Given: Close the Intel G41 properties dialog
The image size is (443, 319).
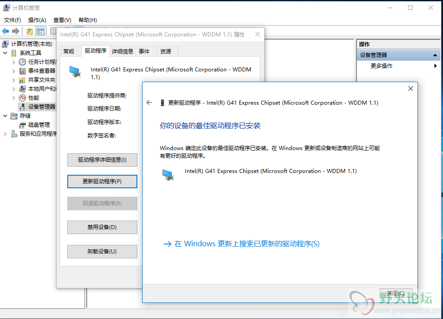Looking at the screenshot, I should coord(257,34).
